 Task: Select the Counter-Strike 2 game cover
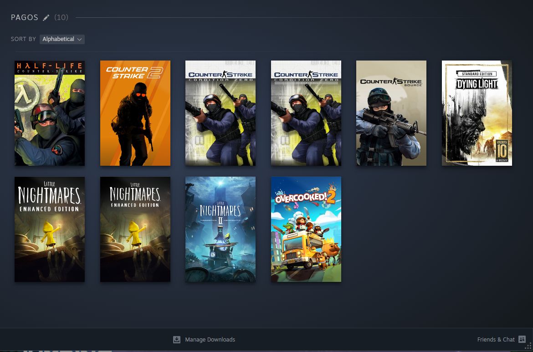pos(135,113)
